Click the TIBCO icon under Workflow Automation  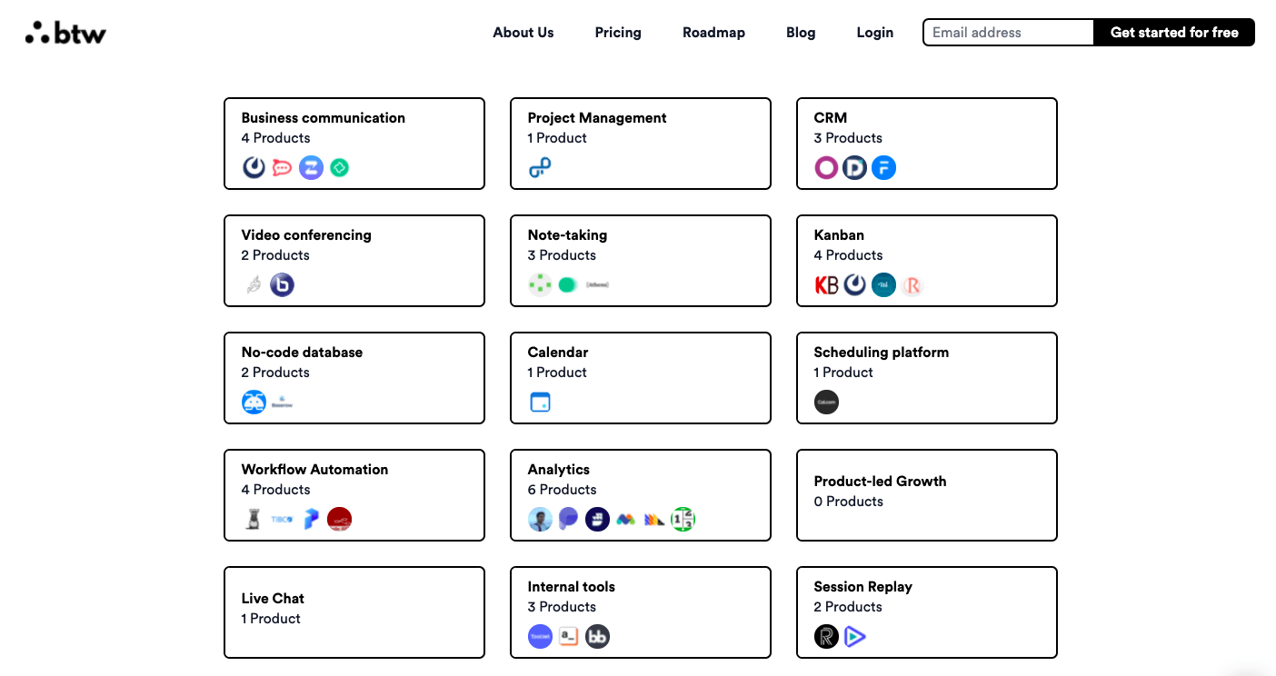point(283,519)
